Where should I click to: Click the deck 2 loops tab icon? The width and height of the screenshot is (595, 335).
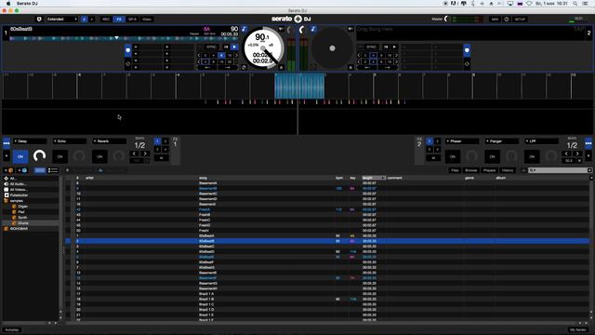pyautogui.click(x=467, y=64)
